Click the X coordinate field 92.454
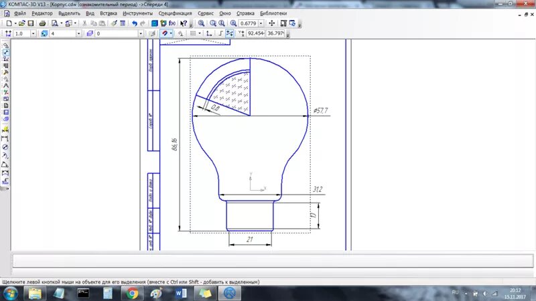This screenshot has height=301, width=536. click(256, 33)
